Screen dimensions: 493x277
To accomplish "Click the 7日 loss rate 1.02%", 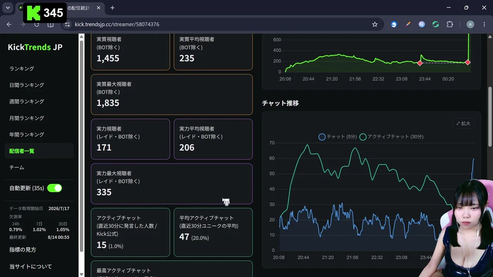I will pos(39,230).
